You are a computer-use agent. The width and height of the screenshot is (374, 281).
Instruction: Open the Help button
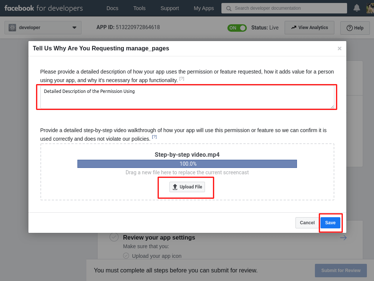[x=355, y=28]
